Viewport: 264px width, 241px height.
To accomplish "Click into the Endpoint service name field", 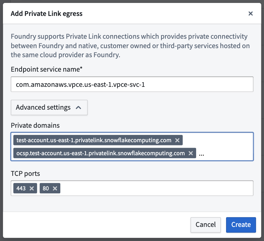I will (132, 84).
